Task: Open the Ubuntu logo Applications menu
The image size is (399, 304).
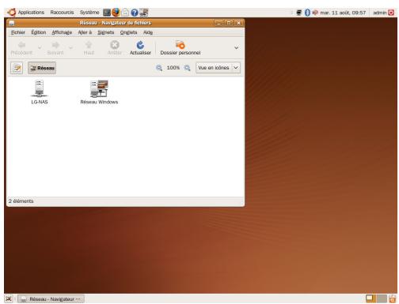Action: click(x=26, y=13)
